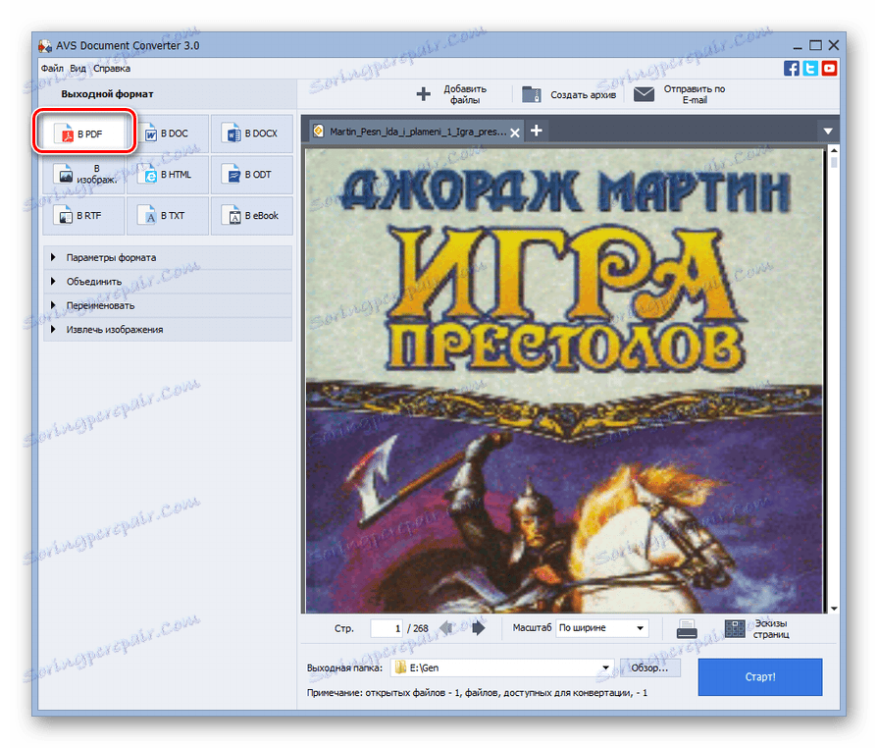Viewport: 878px width, 748px height.
Task: Open the output folder dropdown
Action: coord(605,668)
